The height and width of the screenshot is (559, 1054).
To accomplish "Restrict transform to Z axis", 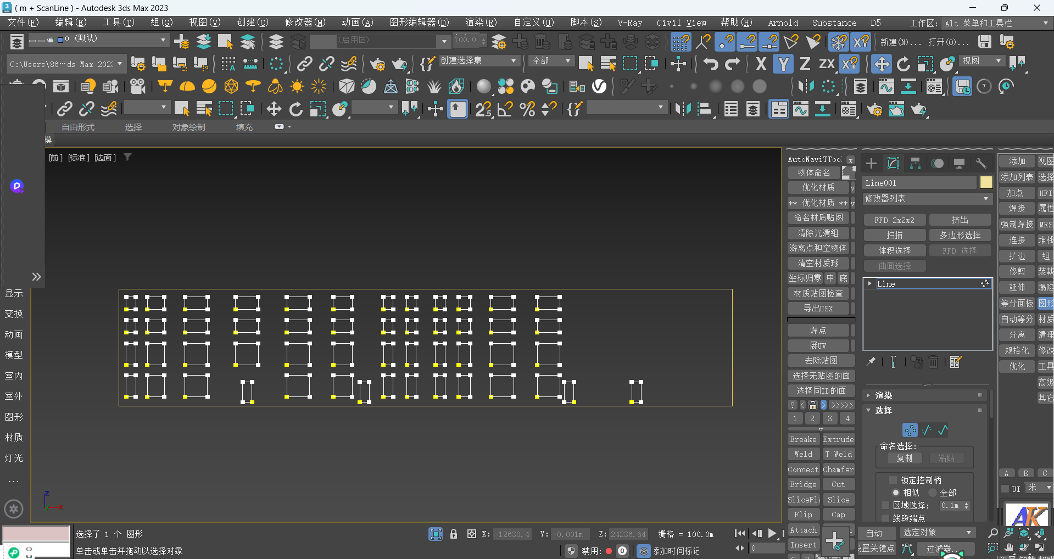I will 805,64.
